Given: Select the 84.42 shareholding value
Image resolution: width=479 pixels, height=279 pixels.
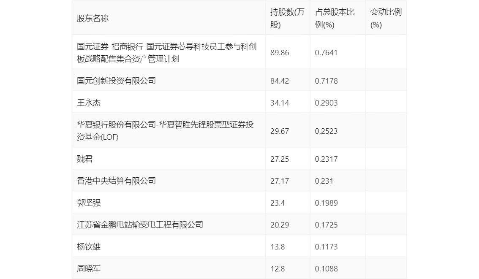Looking at the screenshot, I should (x=280, y=81).
